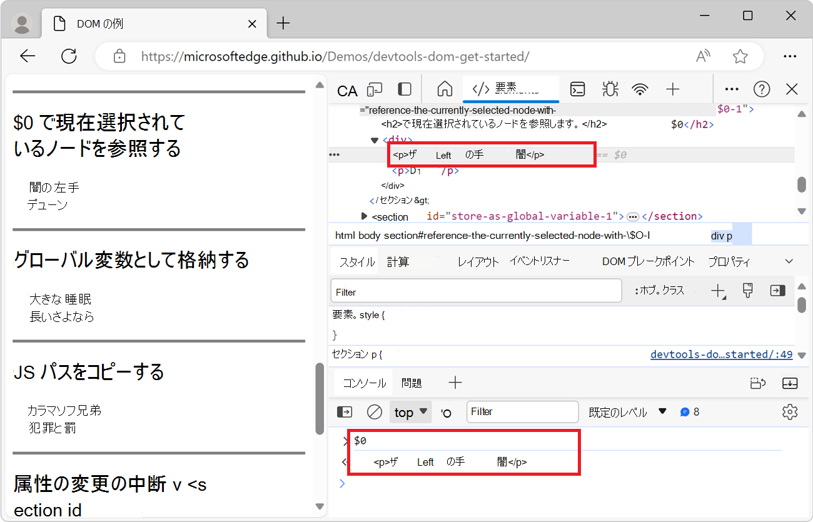This screenshot has width=813, height=522.
Task: Click inside the console Filter input field
Action: (x=522, y=411)
